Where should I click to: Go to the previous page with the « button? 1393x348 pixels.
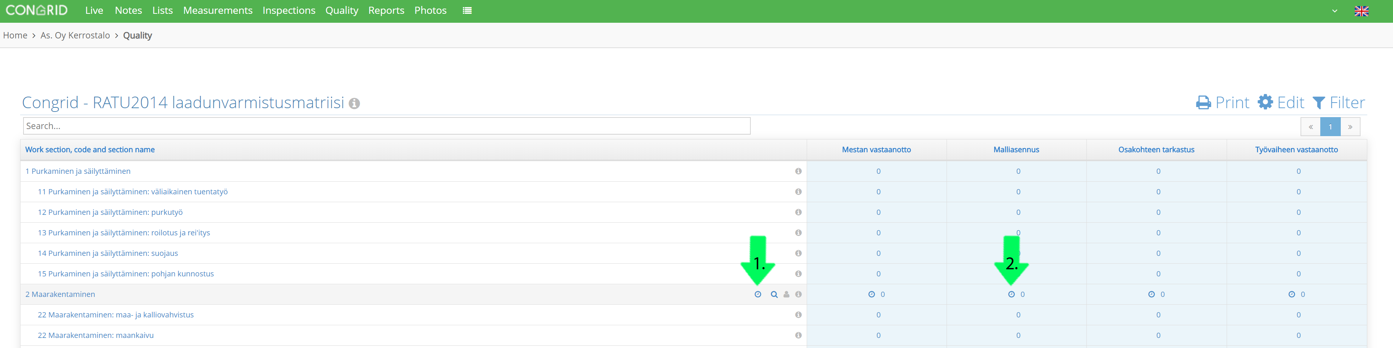pyautogui.click(x=1310, y=127)
